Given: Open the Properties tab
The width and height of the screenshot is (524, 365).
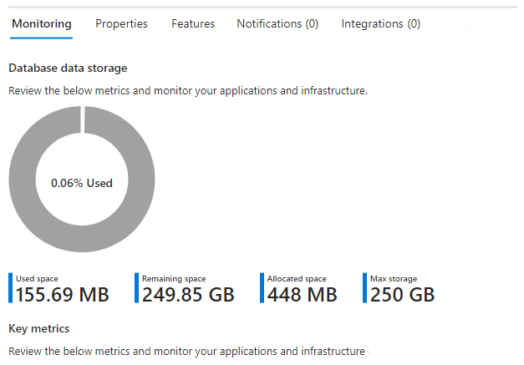Looking at the screenshot, I should point(121,24).
